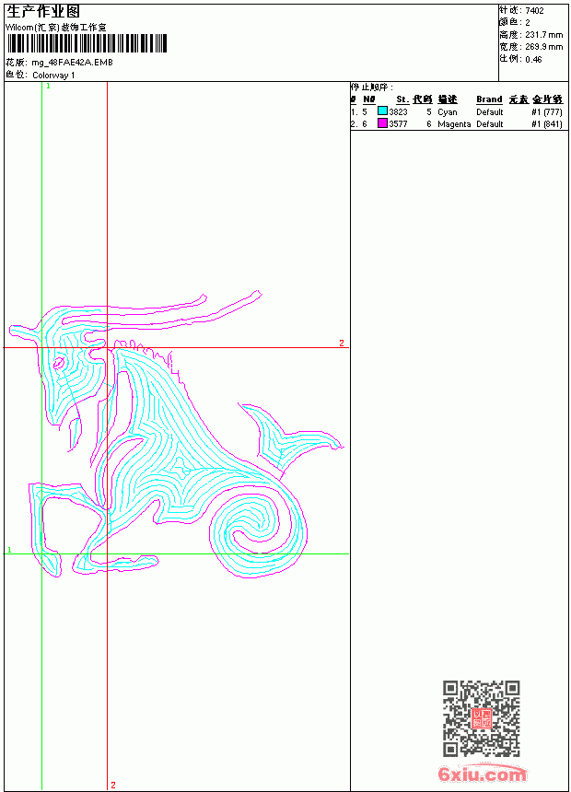Click the Brand column header
The width and height of the screenshot is (571, 792).
(489, 99)
